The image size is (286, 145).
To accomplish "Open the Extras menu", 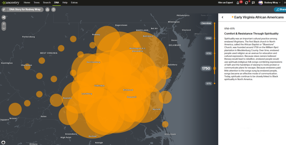I will [74, 2].
